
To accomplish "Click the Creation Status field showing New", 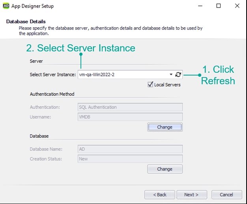I will [x=130, y=159].
